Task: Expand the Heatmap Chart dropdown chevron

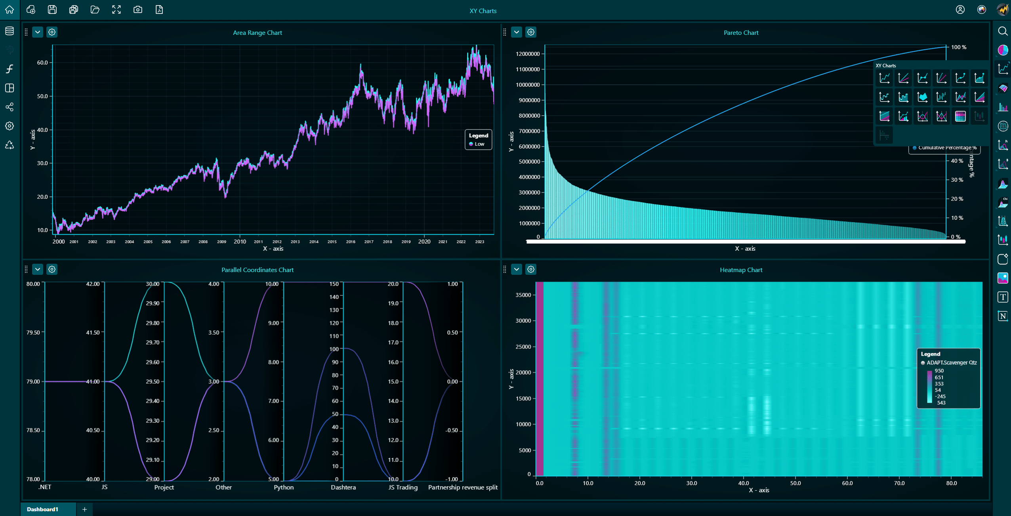Action: click(x=517, y=269)
